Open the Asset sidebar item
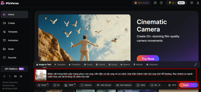This screenshot has height=92, width=201. point(15,49)
